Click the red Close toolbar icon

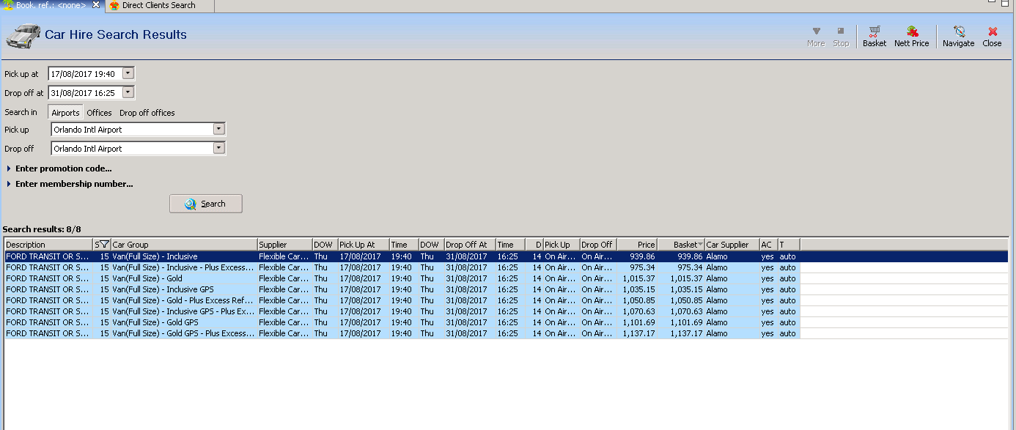(x=992, y=37)
